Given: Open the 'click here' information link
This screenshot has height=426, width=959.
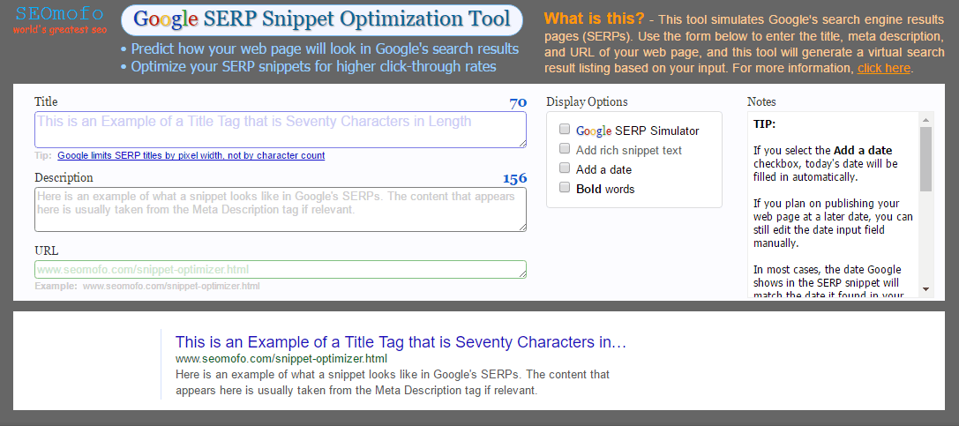Looking at the screenshot, I should (x=884, y=68).
